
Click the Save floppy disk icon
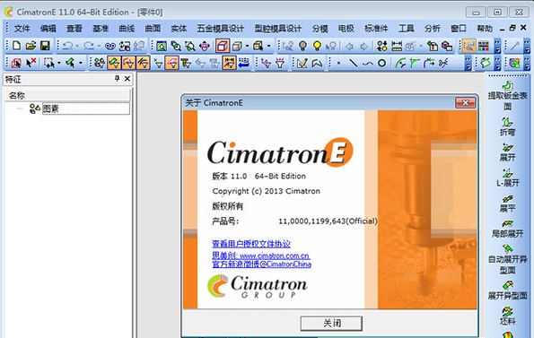coord(45,46)
